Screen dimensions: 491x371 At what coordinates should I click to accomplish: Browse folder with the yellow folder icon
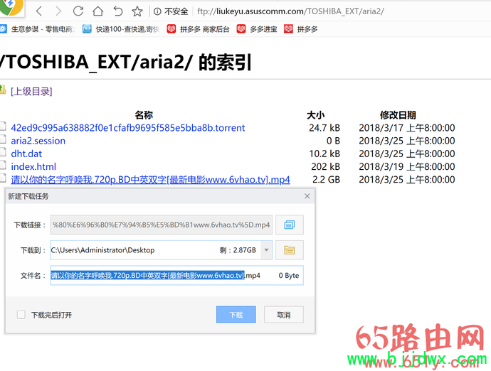pos(290,250)
